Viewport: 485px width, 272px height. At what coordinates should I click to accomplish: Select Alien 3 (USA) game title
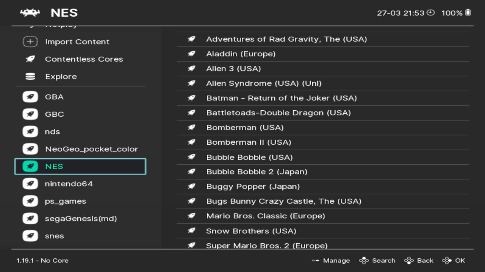233,68
